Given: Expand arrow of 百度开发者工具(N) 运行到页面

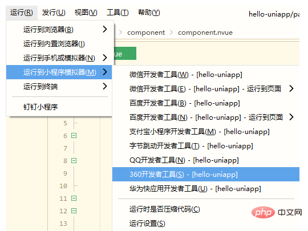Looking at the screenshot, I should coord(291,117).
